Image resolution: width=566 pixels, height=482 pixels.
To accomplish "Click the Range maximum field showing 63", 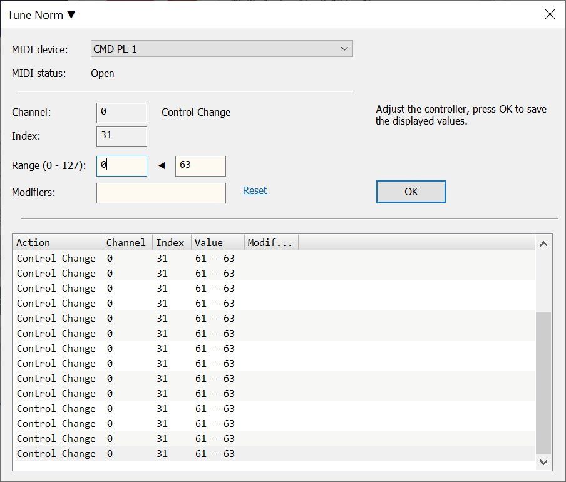I will point(201,166).
